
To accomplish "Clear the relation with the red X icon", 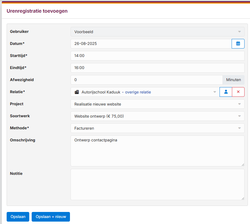I will (238, 92).
